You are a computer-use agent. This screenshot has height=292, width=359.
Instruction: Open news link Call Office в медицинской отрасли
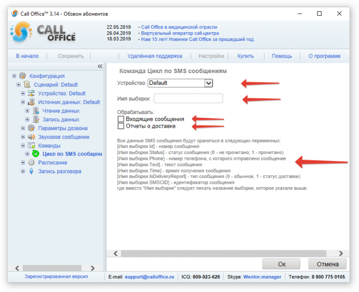[x=179, y=27]
